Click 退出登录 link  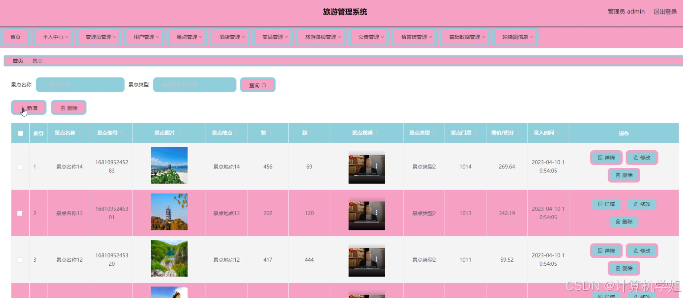[665, 12]
